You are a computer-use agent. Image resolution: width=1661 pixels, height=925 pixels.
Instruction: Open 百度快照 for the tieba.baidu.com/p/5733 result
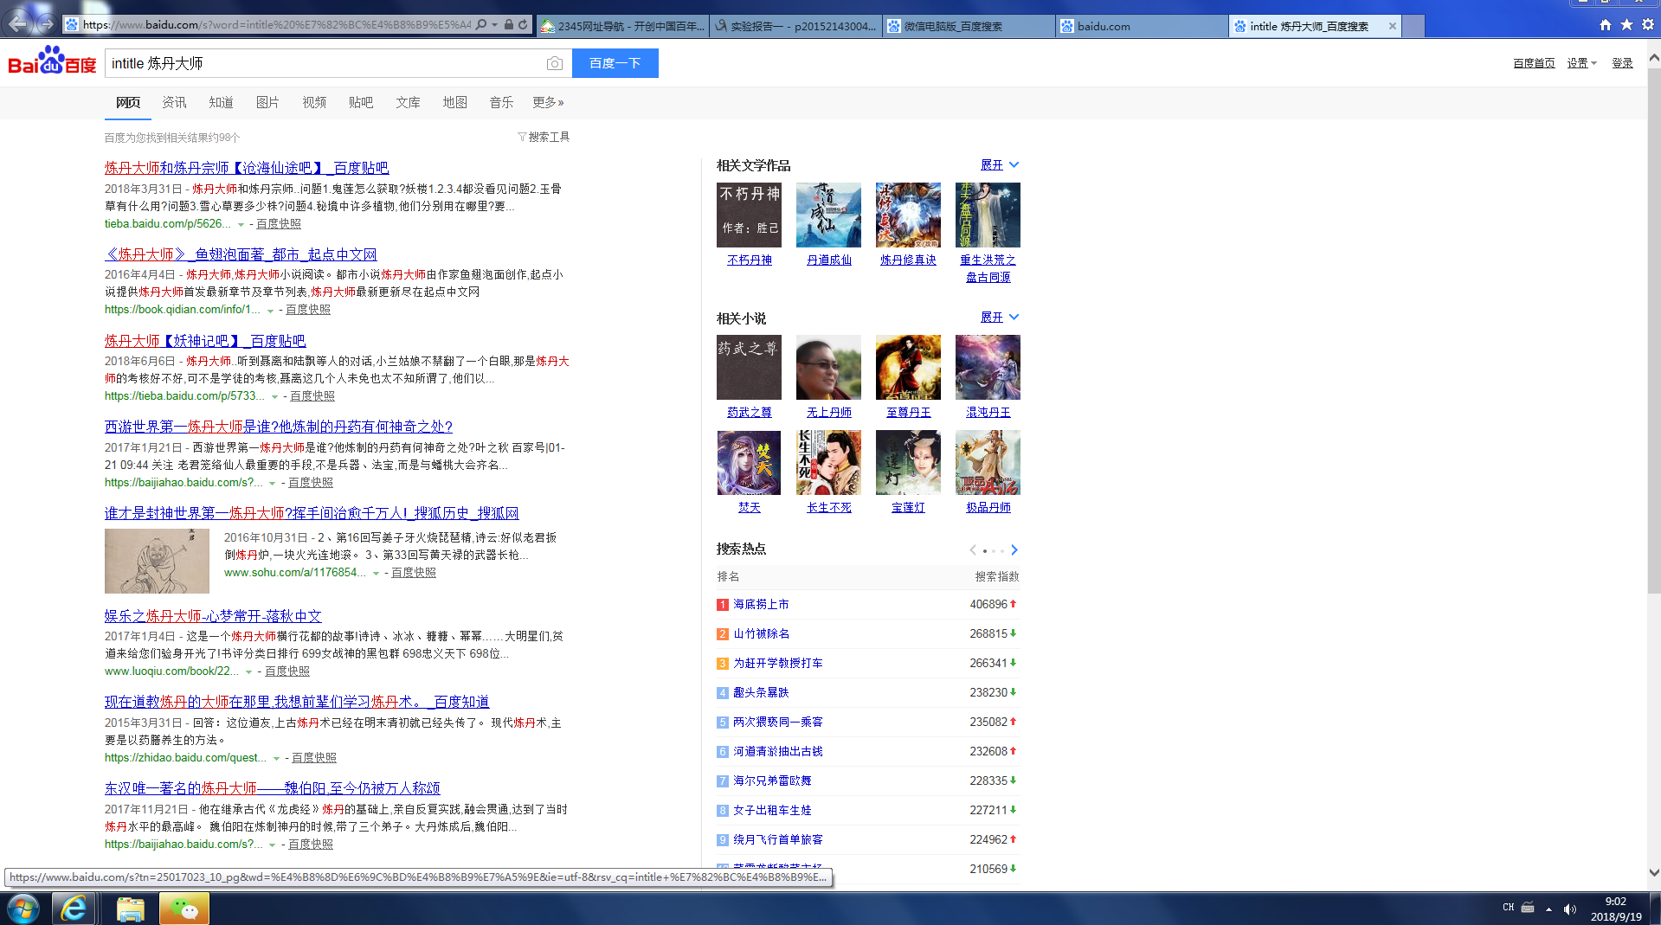coord(312,395)
